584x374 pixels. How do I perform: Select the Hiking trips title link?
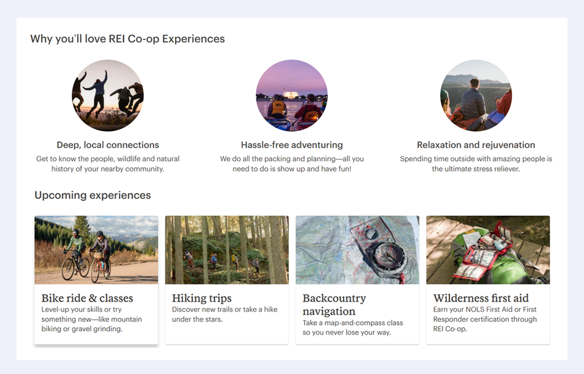click(201, 298)
